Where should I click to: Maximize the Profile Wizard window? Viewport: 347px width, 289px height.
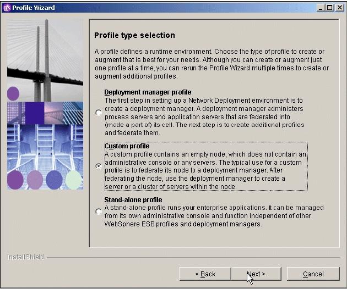(329, 8)
